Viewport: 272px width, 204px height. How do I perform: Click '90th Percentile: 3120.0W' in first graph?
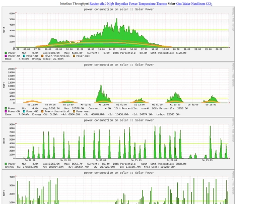pos(168,53)
